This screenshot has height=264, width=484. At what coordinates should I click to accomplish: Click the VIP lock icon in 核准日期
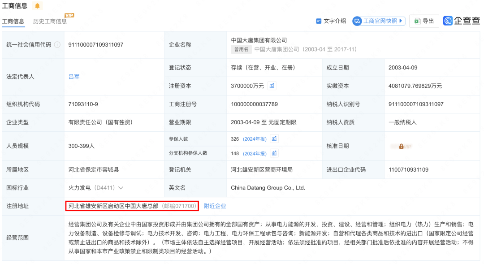[x=401, y=147]
